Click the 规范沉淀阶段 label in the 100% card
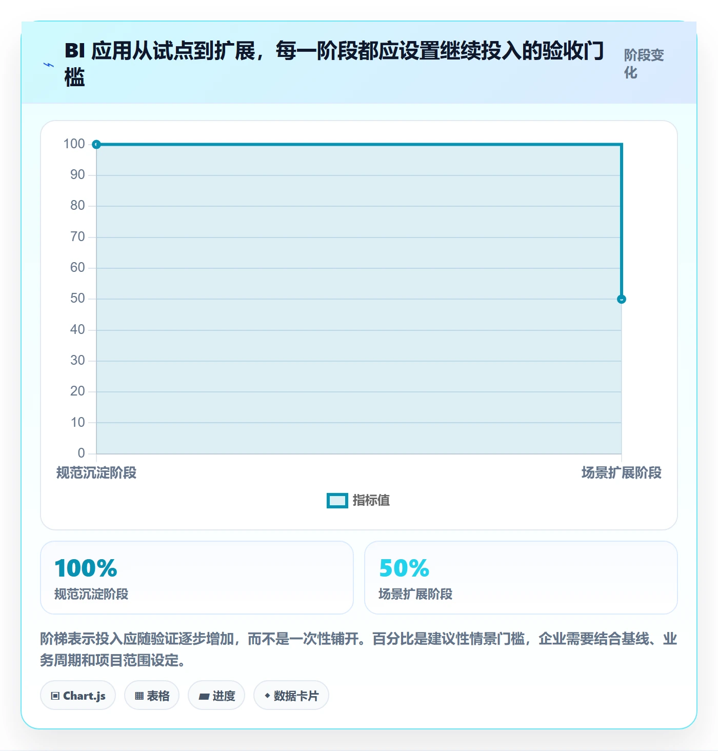This screenshot has height=751, width=718. (91, 594)
